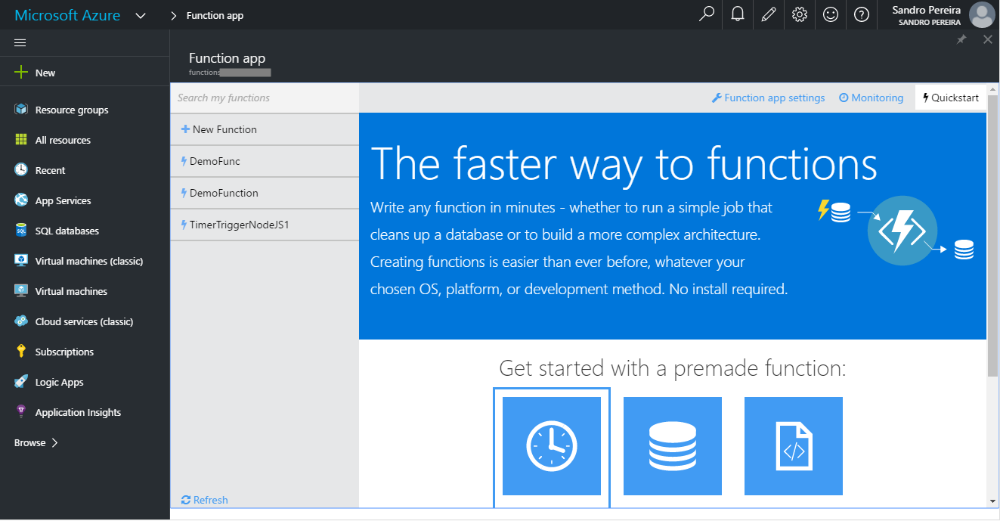Image resolution: width=1000 pixels, height=521 pixels.
Task: Open Function app settings
Action: tap(769, 98)
